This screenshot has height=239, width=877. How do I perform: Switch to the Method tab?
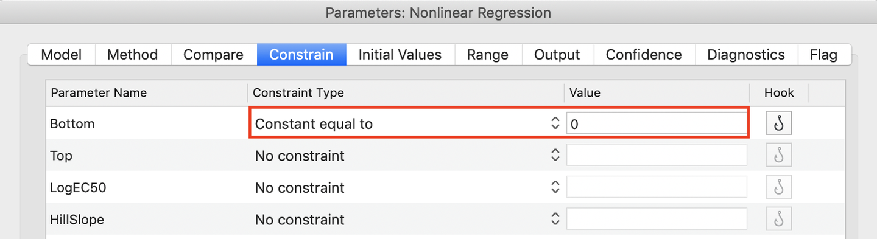pyautogui.click(x=133, y=55)
